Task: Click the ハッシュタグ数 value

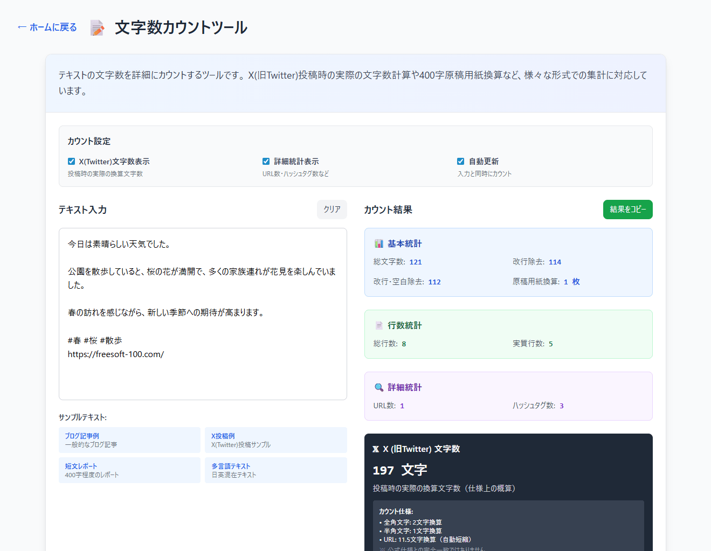Action: pos(561,406)
